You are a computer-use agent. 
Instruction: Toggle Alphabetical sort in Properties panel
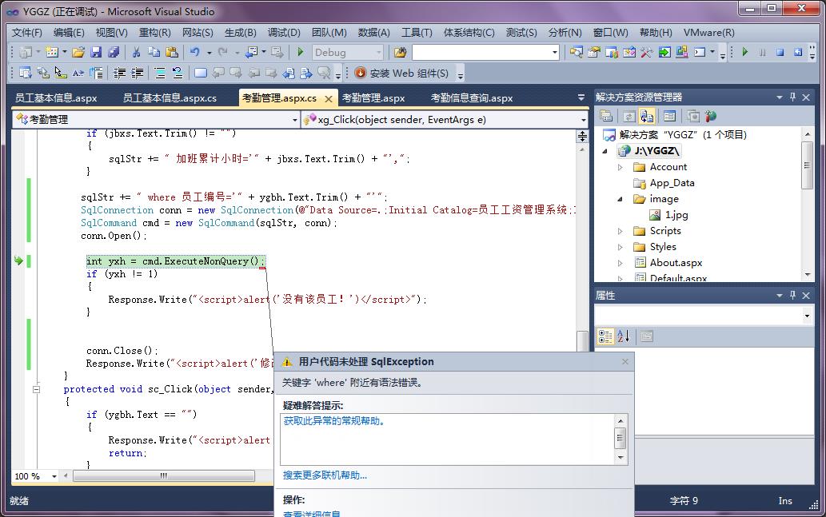(624, 336)
